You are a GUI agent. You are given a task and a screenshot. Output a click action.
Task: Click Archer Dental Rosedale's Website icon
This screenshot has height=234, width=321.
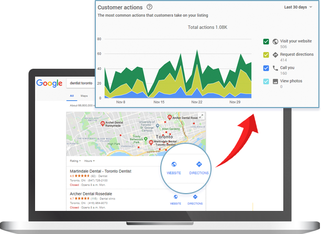pos(175,197)
